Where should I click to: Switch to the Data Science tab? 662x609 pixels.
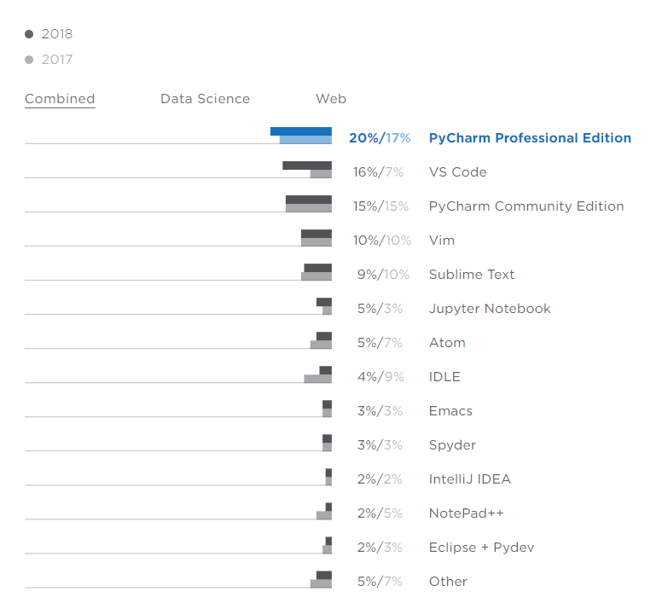click(205, 99)
